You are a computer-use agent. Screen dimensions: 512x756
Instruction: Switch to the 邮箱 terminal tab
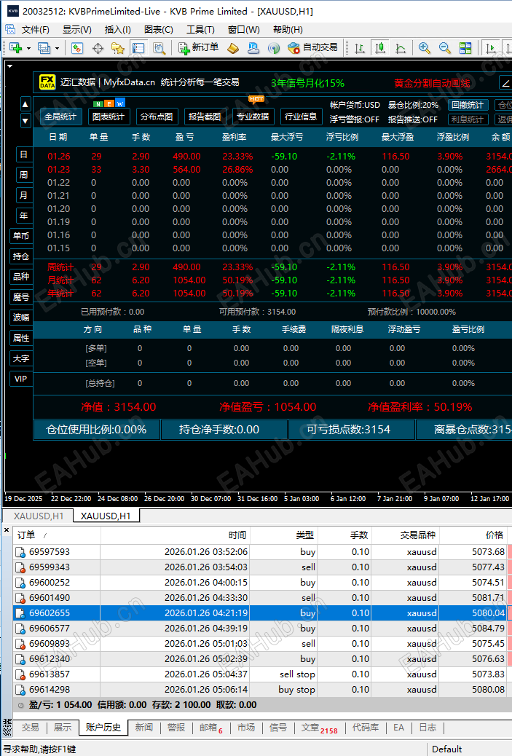pyautogui.click(x=211, y=728)
